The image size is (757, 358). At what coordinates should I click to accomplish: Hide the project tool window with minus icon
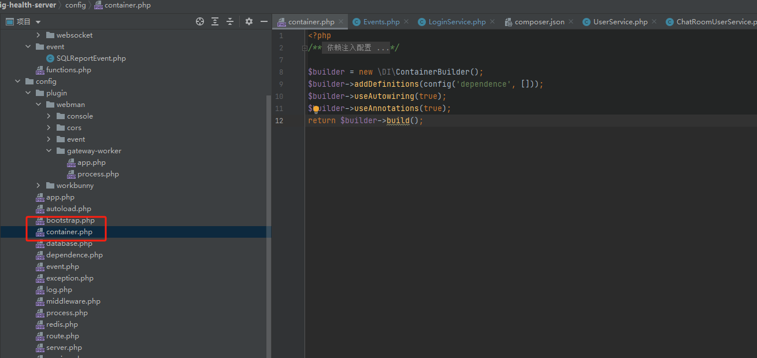point(264,21)
